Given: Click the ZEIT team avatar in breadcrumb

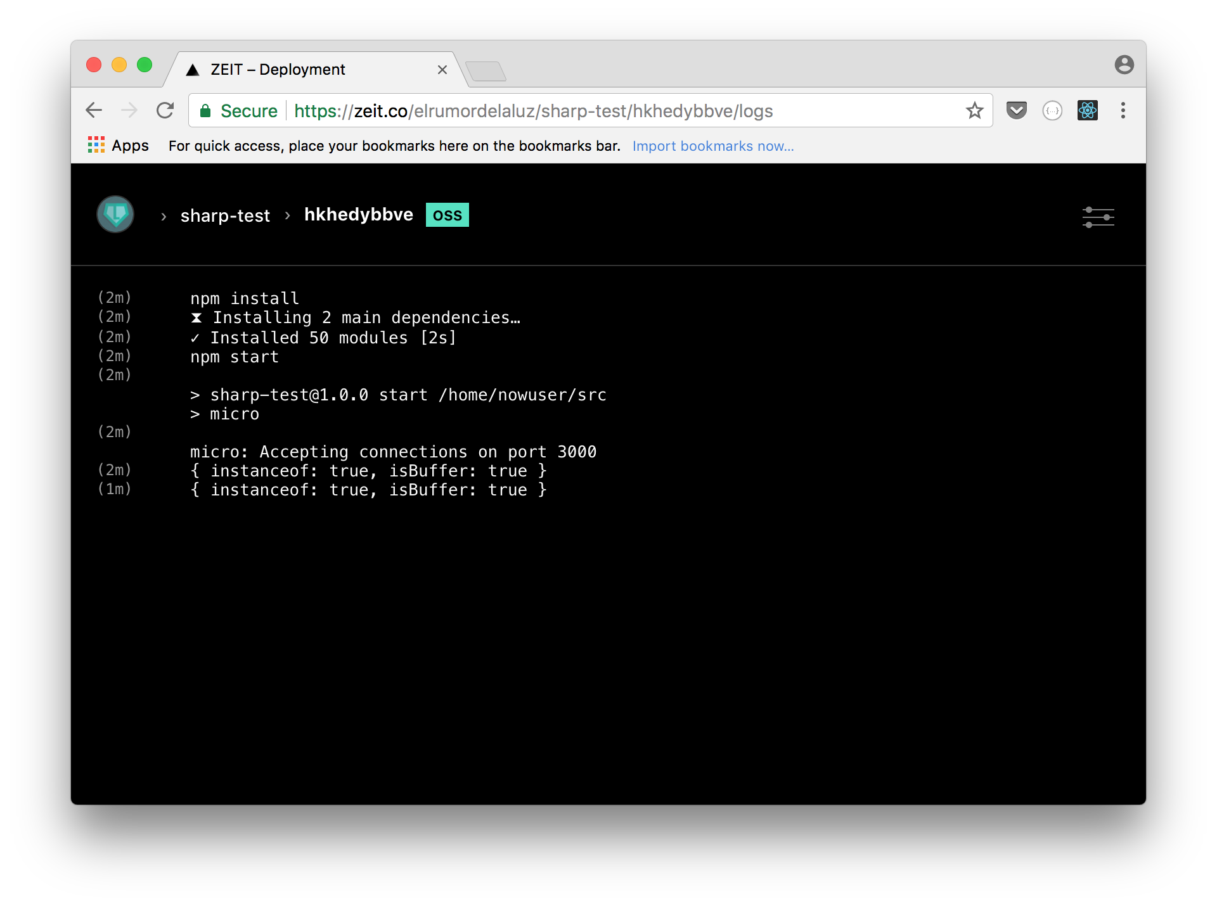Looking at the screenshot, I should (x=115, y=214).
